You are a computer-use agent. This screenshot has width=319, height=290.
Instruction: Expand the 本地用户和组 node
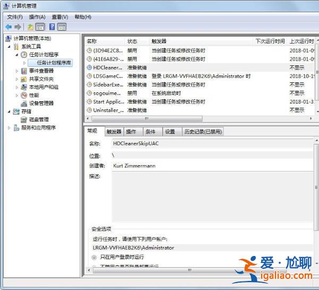coord(17,88)
